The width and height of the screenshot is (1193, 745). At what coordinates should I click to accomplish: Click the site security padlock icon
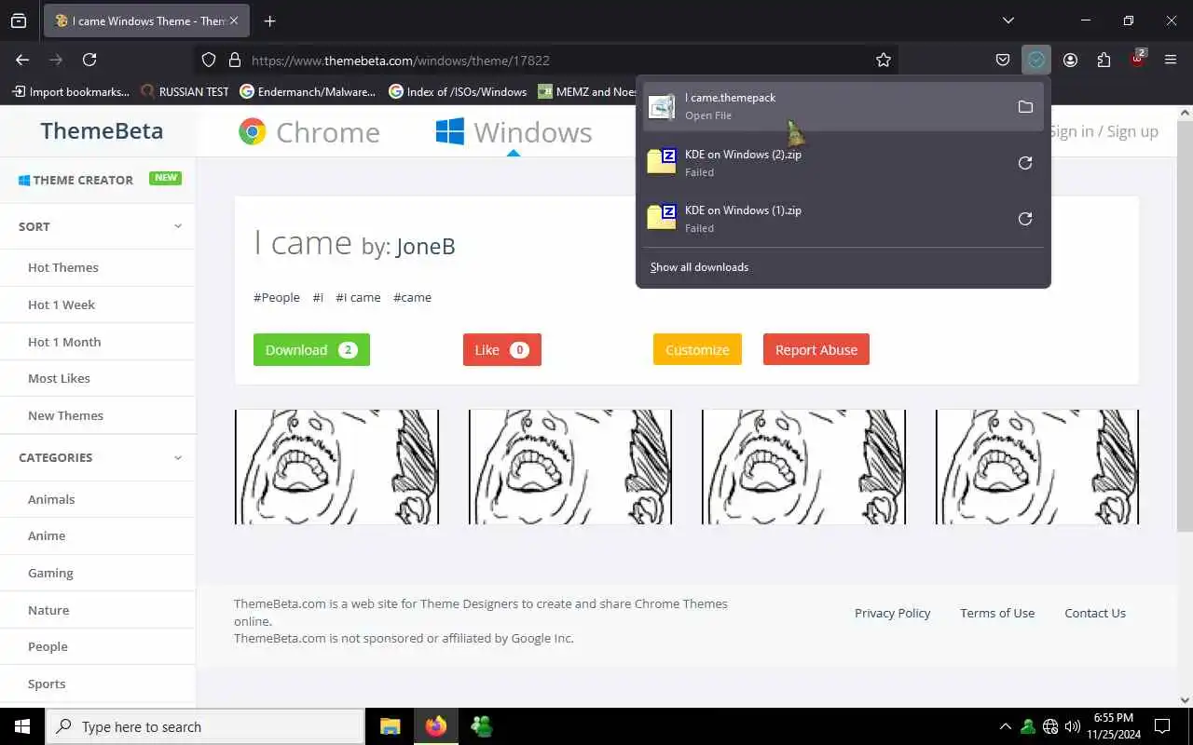[x=234, y=60]
